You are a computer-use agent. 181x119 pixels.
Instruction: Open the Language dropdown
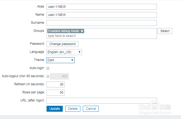64,52
